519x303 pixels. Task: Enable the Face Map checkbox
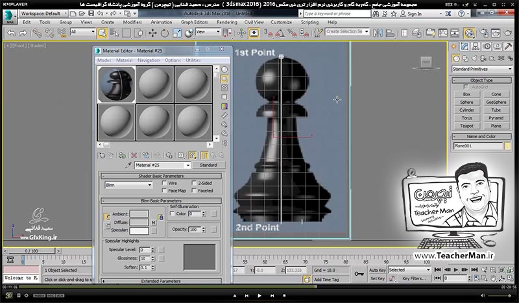[x=164, y=190]
